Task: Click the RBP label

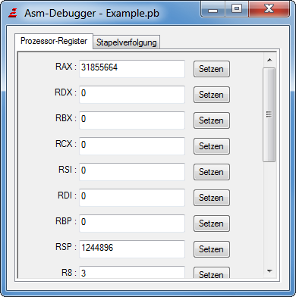Action: (66, 221)
